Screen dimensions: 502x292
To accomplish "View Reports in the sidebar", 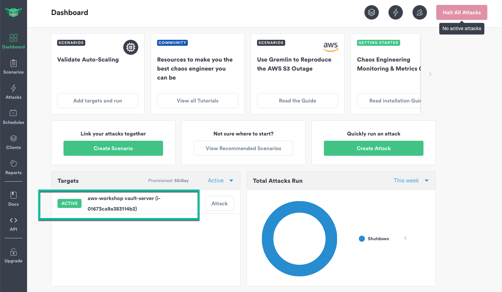I will (14, 167).
